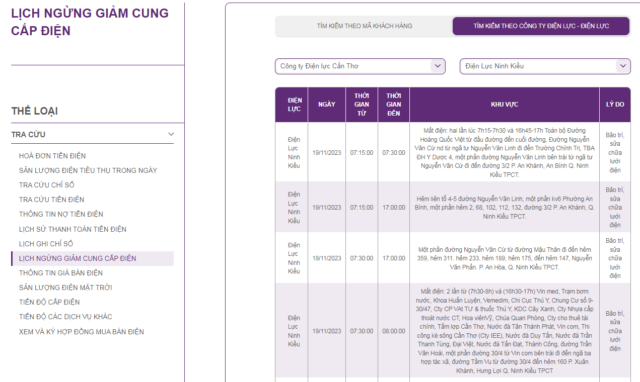Open HOÁ ĐƠN TIỀN ĐIỆN link
The width and height of the screenshot is (640, 382).
click(x=52, y=156)
